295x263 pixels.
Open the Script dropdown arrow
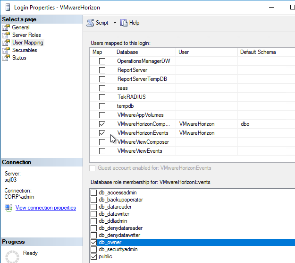click(115, 23)
